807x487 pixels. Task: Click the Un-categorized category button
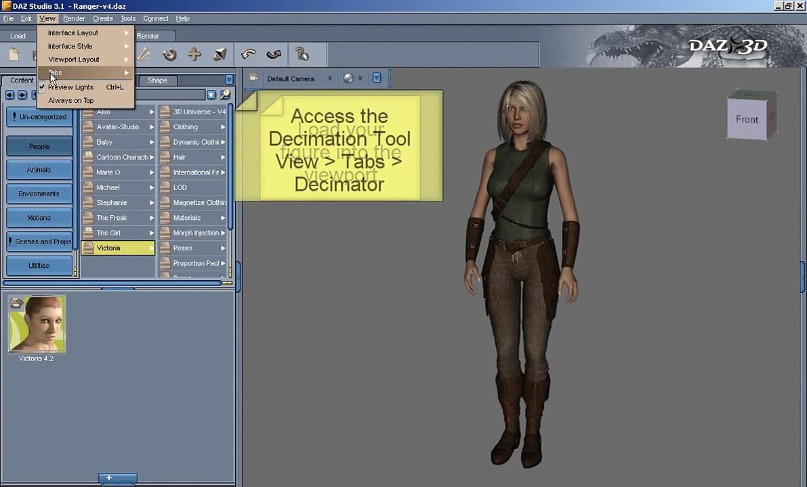[x=39, y=116]
